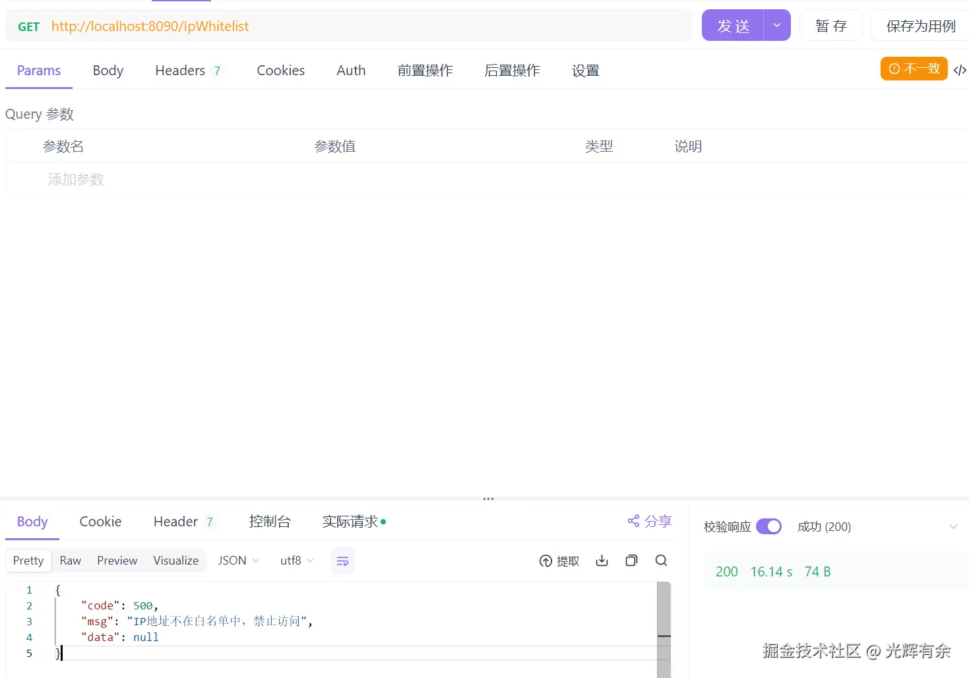The image size is (969, 678).
Task: Toggle line wrap in the response viewer
Action: [x=342, y=560]
